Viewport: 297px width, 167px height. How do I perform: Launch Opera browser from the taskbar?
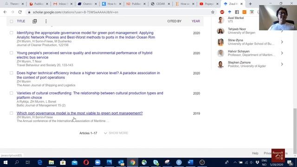pyautogui.click(x=86, y=162)
